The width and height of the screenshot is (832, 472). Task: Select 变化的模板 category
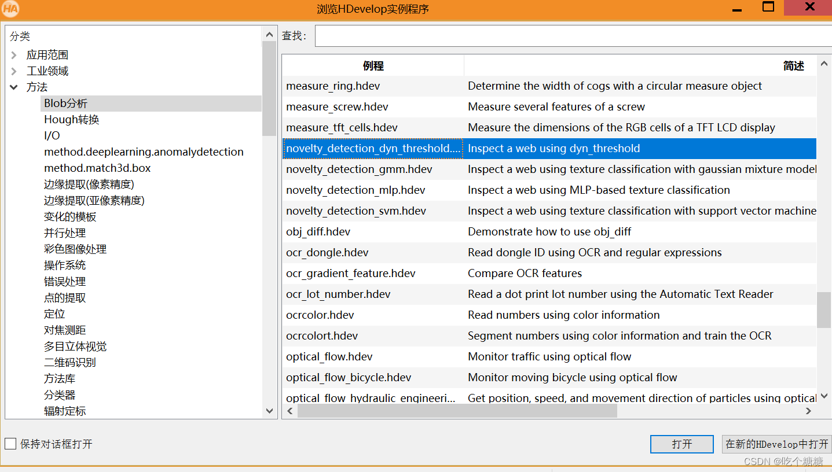[70, 217]
